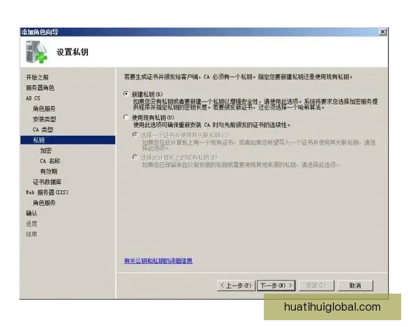Open the CA 类型 step
Viewport: 408px width, 327px height.
click(x=43, y=129)
